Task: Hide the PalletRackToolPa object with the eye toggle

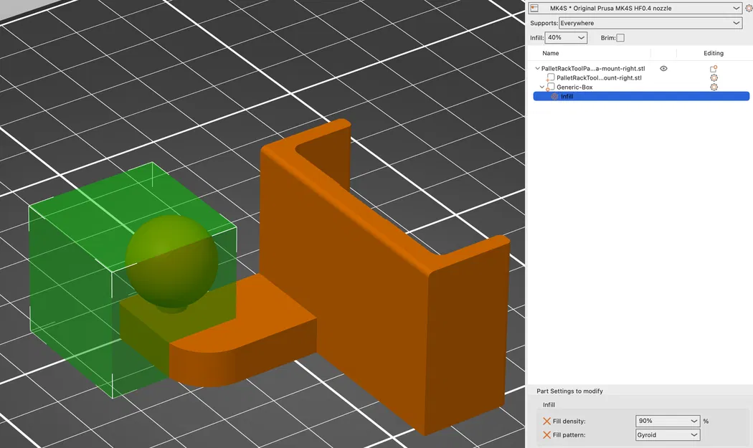Action: tap(663, 68)
